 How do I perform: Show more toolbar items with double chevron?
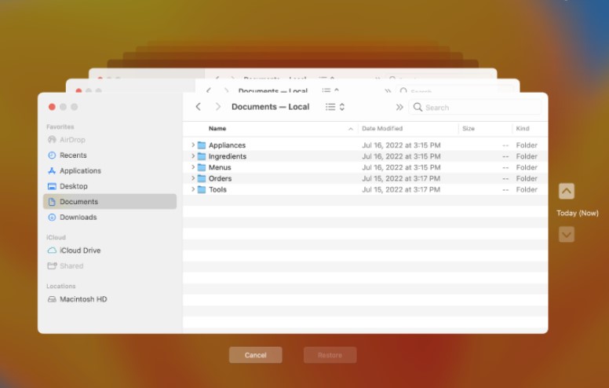(399, 107)
